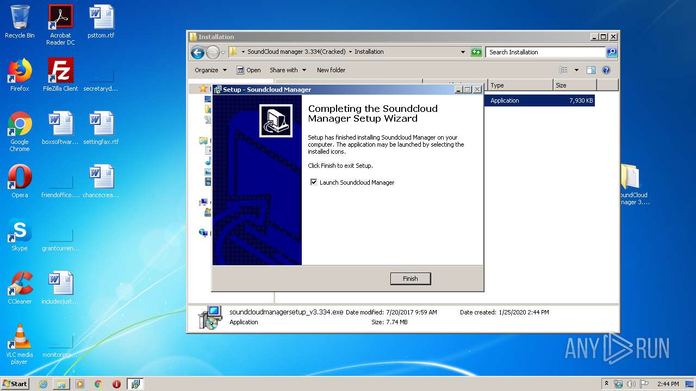
Task: Sort by the Type column header
Action: point(520,85)
